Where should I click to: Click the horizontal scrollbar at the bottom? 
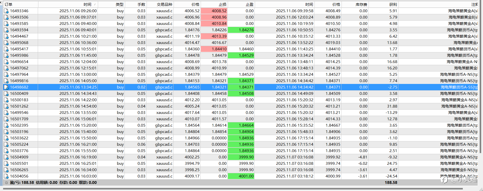233,189
